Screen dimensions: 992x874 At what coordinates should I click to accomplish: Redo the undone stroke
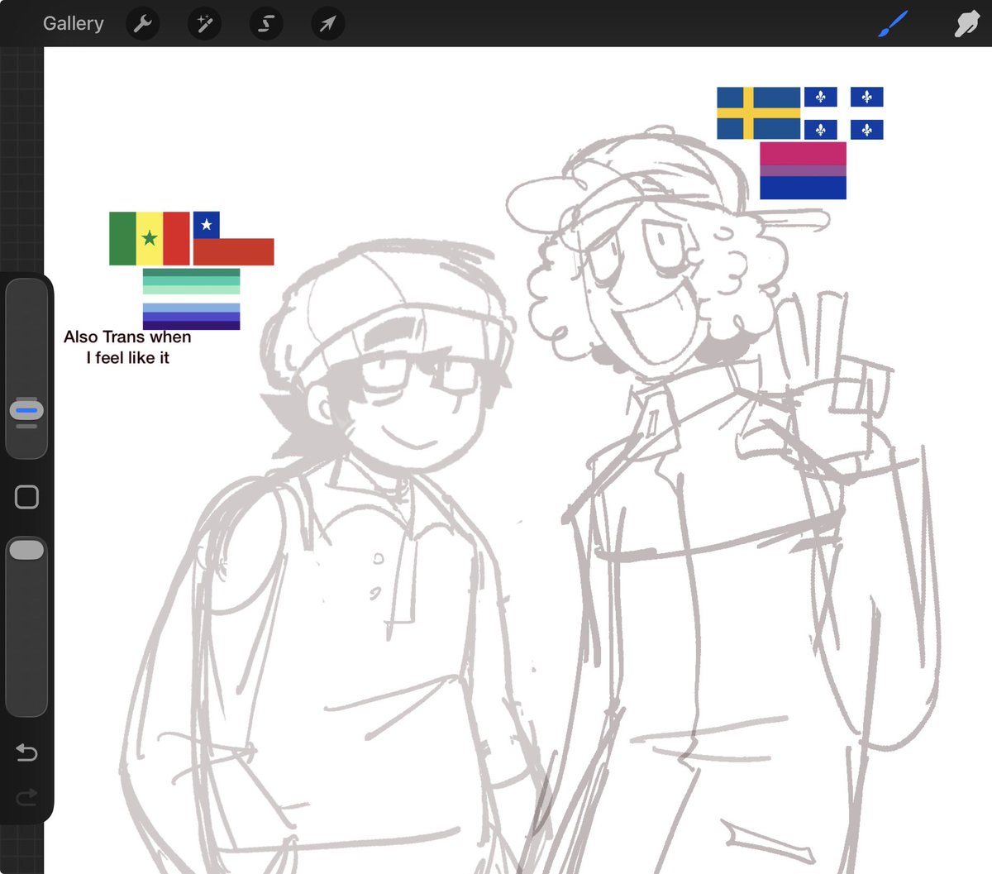tap(26, 796)
